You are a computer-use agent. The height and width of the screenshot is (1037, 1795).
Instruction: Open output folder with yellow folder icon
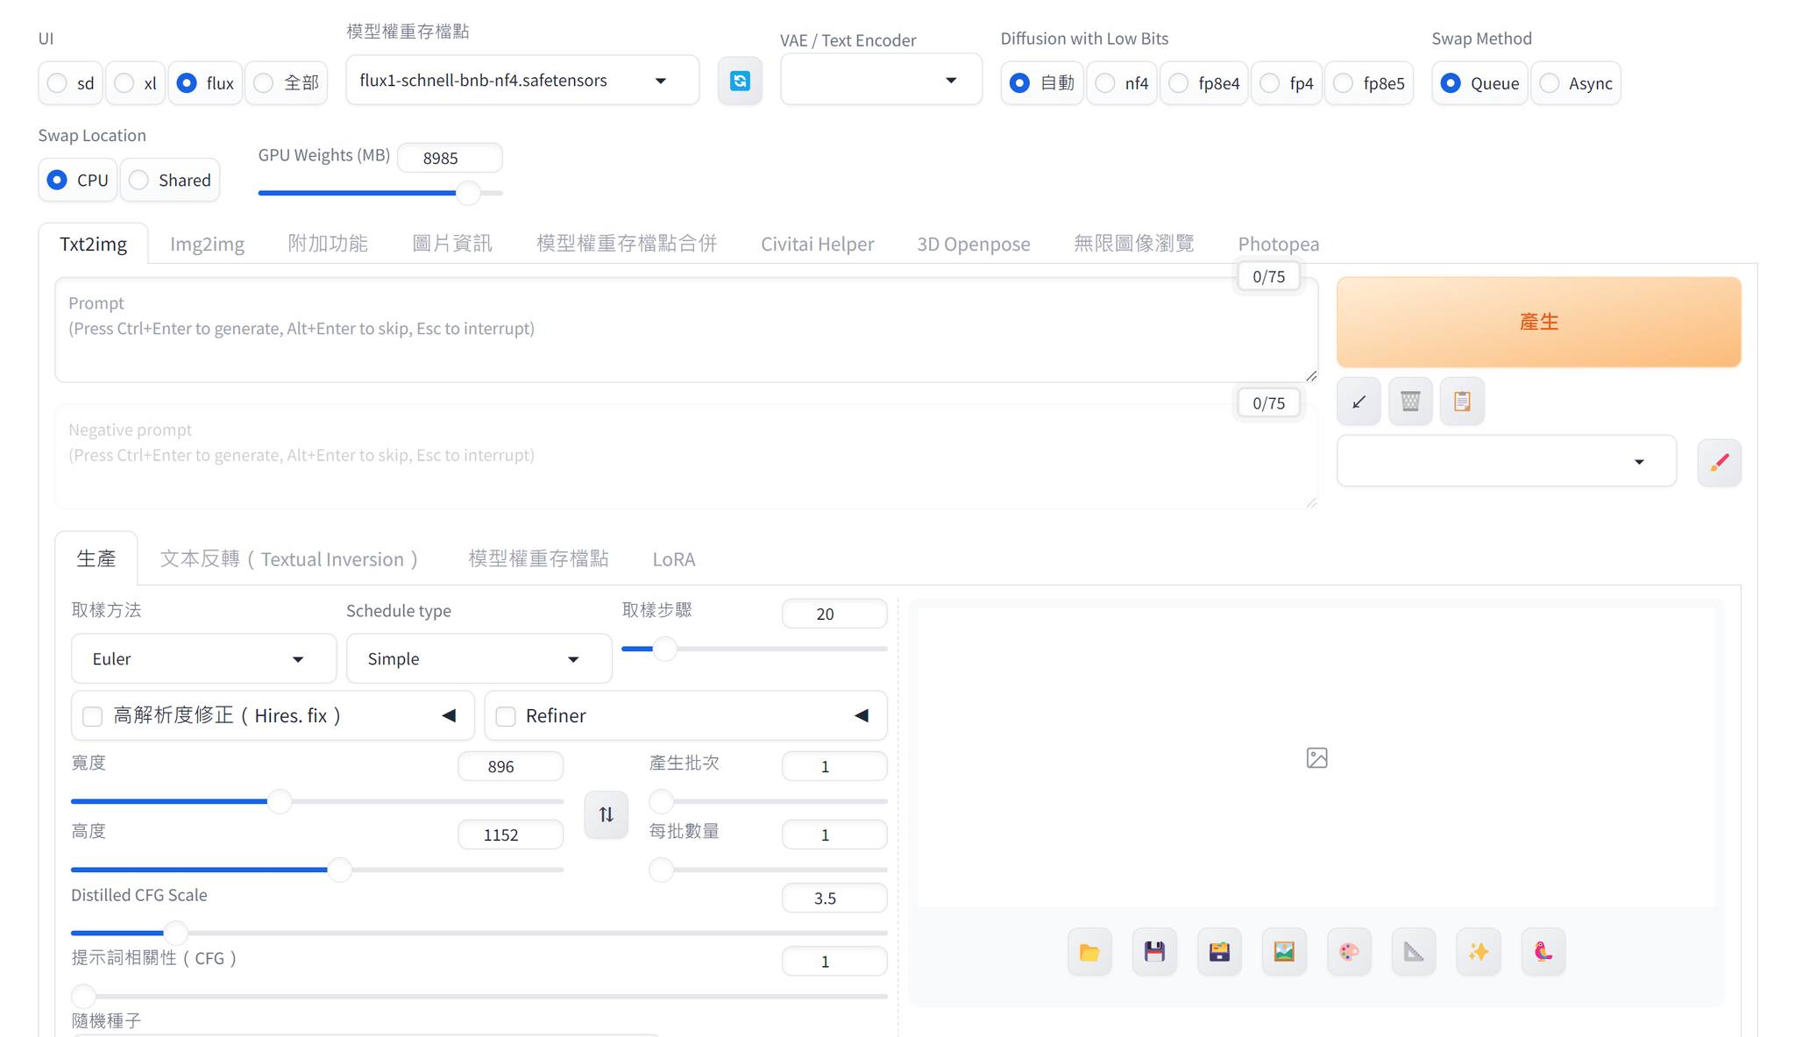pos(1089,952)
